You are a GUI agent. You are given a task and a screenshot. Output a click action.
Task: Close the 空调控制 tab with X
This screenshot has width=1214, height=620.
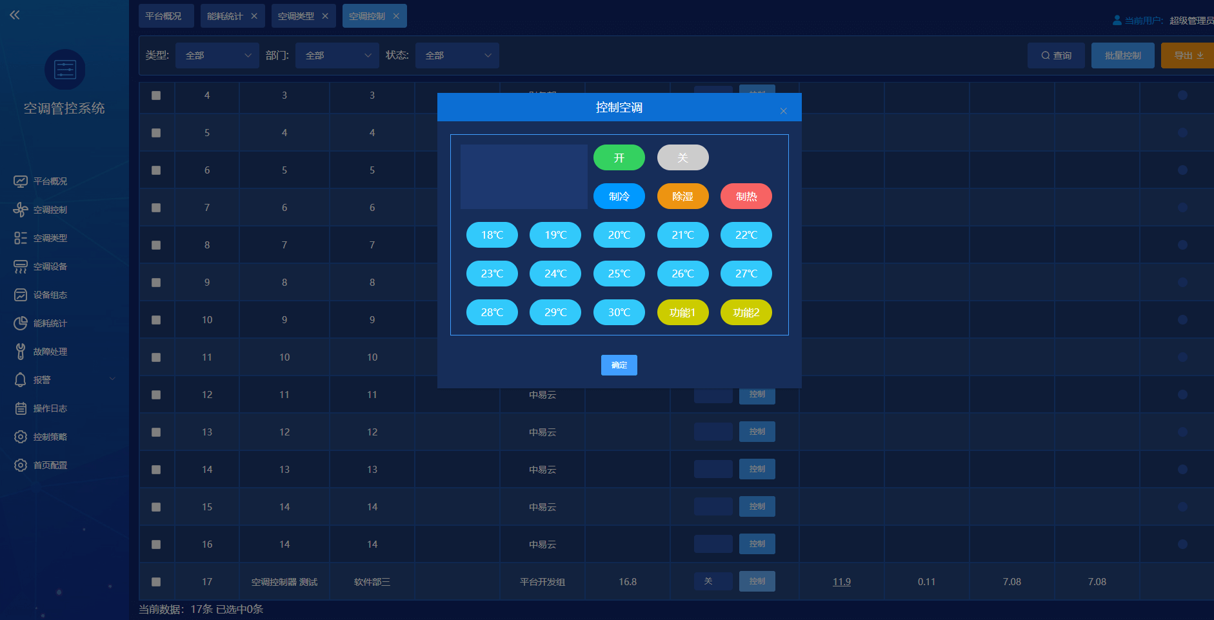(x=396, y=16)
